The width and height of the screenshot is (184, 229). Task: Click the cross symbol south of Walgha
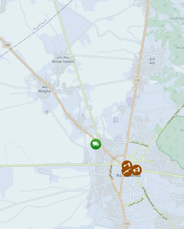47,112
